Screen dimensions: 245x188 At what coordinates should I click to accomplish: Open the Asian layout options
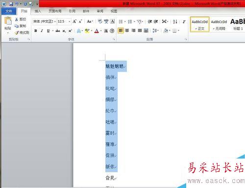165,22
